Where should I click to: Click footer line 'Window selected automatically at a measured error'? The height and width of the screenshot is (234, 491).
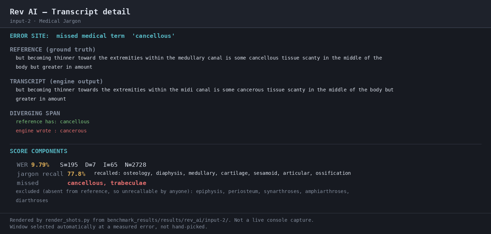[109, 227]
